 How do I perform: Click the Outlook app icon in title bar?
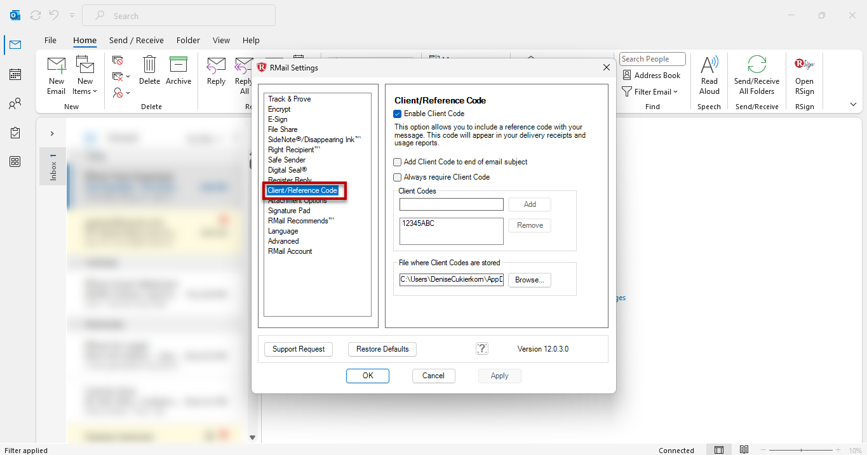pyautogui.click(x=15, y=15)
